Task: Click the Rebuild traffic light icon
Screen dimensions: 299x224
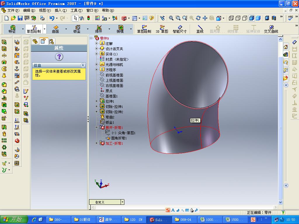Action: 88,18
